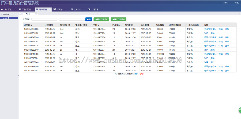Click 修改审批情况 for order 1482843215408
The width and height of the screenshot is (241, 119).
[x=210, y=54]
